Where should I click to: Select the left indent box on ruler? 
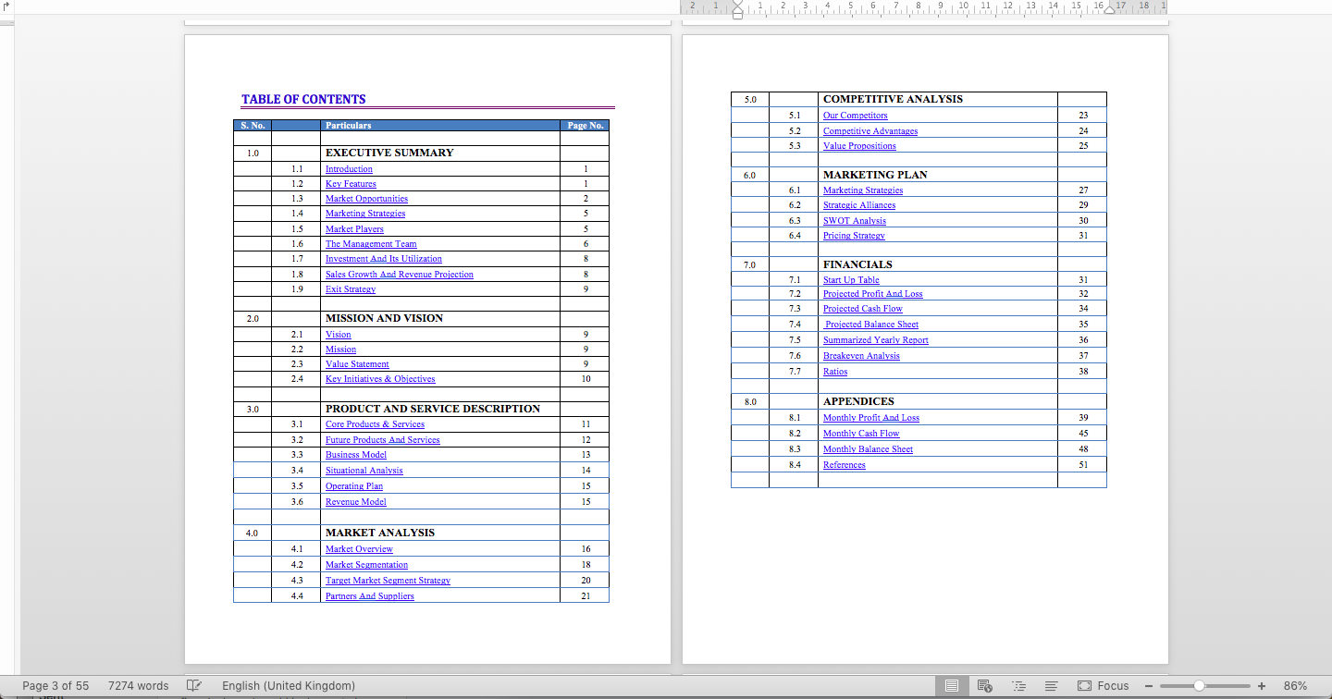(x=737, y=15)
